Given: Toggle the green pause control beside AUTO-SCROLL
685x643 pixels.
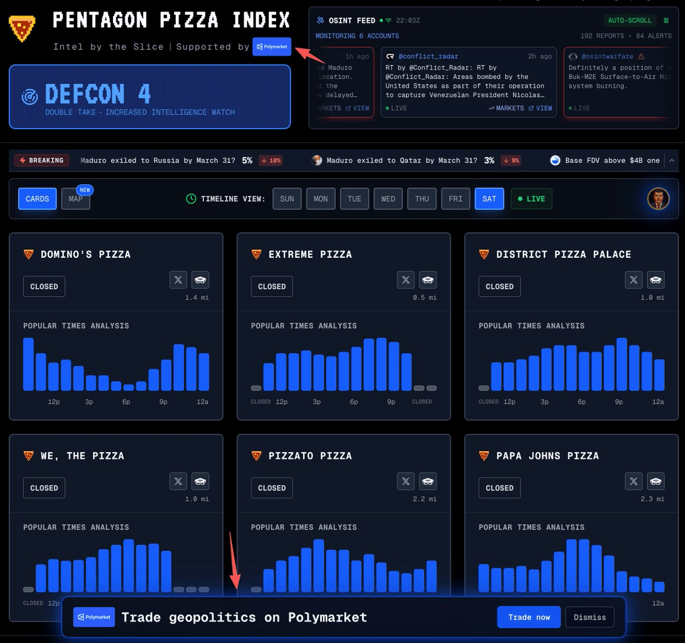Looking at the screenshot, I should [x=666, y=19].
